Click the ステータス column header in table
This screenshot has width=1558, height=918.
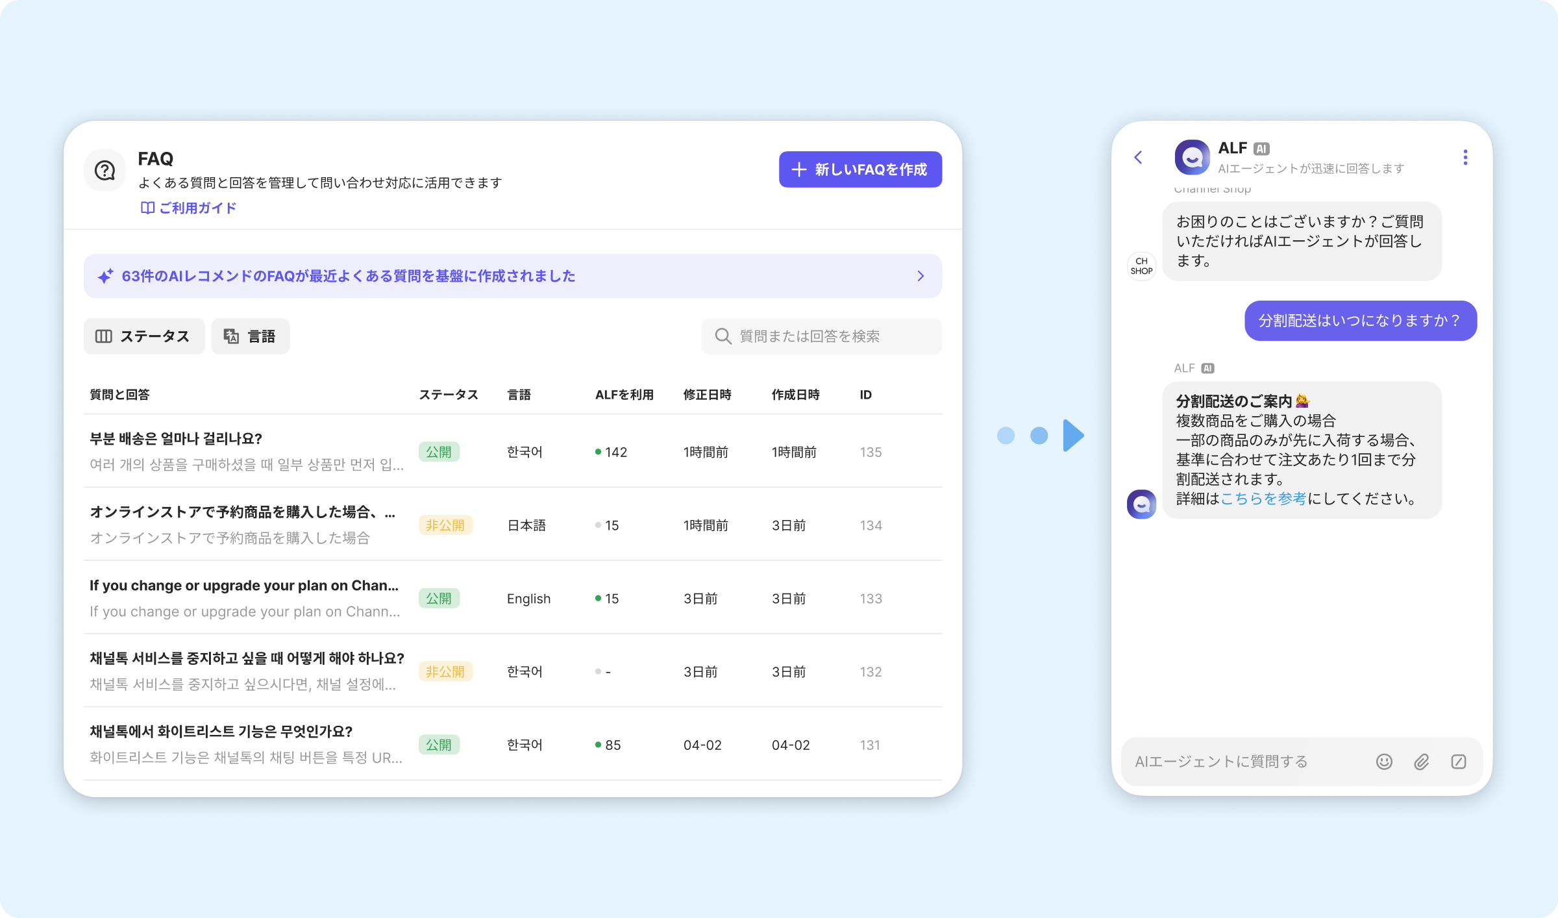(449, 395)
